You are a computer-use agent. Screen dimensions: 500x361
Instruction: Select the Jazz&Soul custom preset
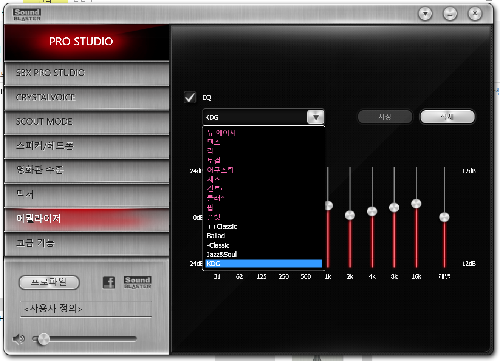tap(263, 255)
